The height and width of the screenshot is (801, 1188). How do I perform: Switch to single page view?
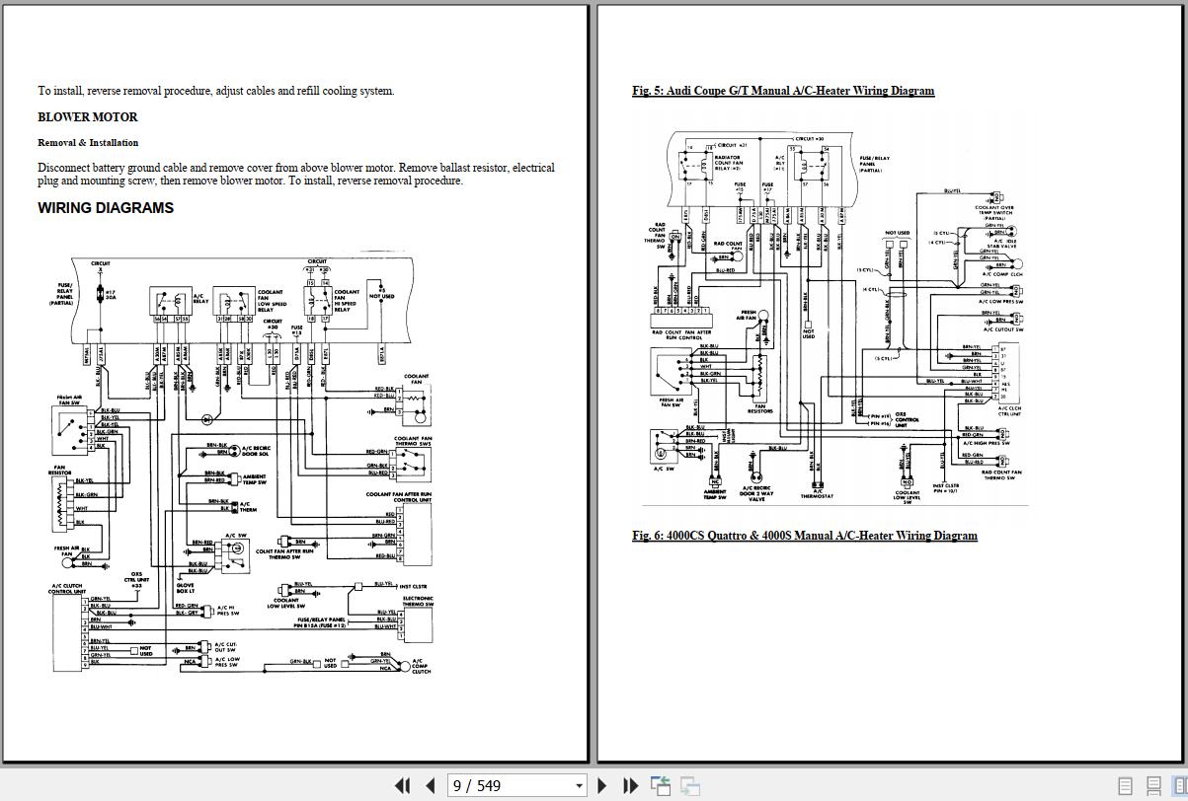tap(1125, 786)
